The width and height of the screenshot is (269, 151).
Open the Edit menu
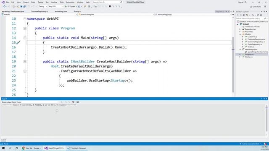click(13, 2)
